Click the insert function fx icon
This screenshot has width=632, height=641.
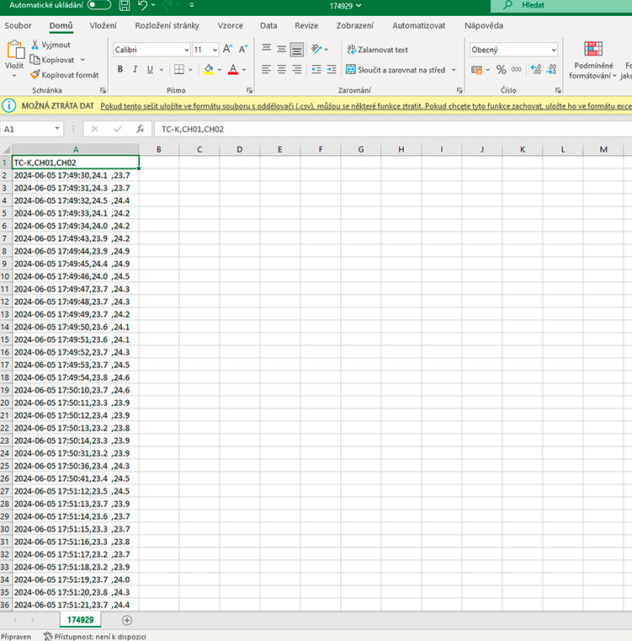coord(141,129)
